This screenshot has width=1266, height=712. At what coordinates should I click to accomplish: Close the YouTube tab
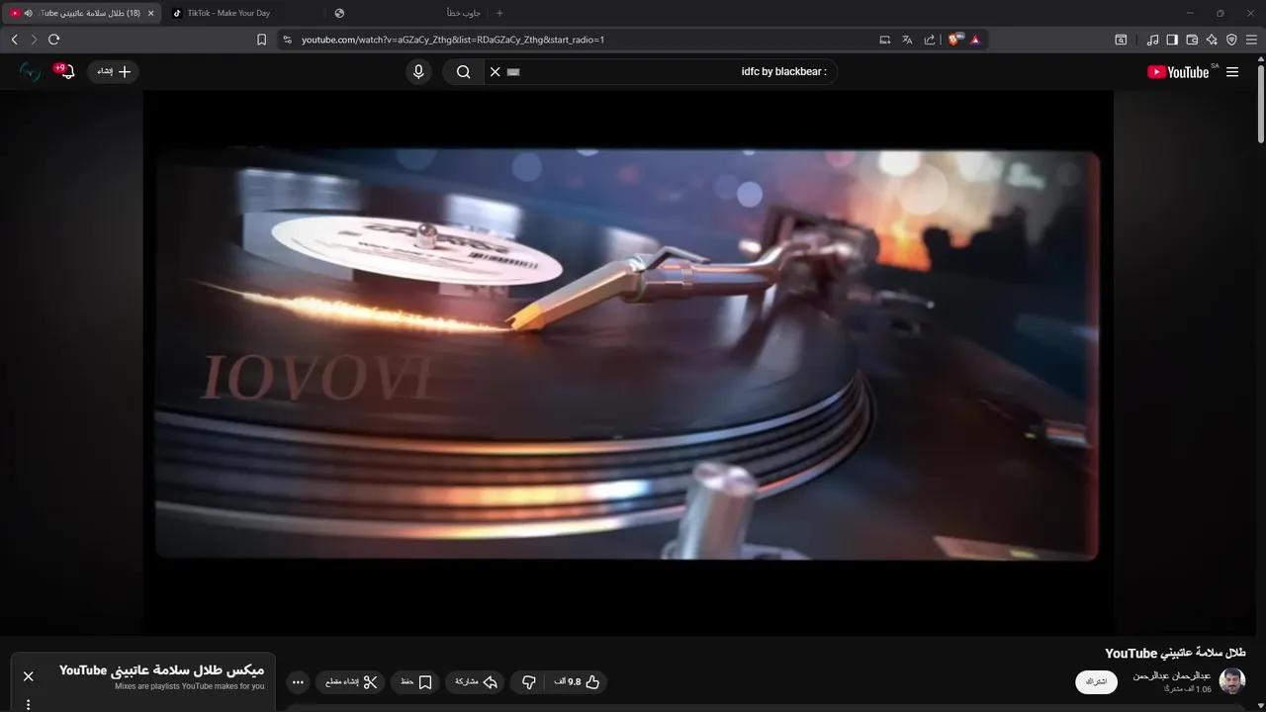pyautogui.click(x=150, y=13)
